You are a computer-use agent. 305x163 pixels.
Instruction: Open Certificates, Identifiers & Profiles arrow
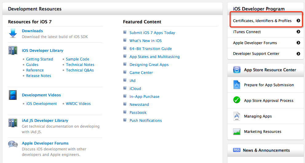298,21
